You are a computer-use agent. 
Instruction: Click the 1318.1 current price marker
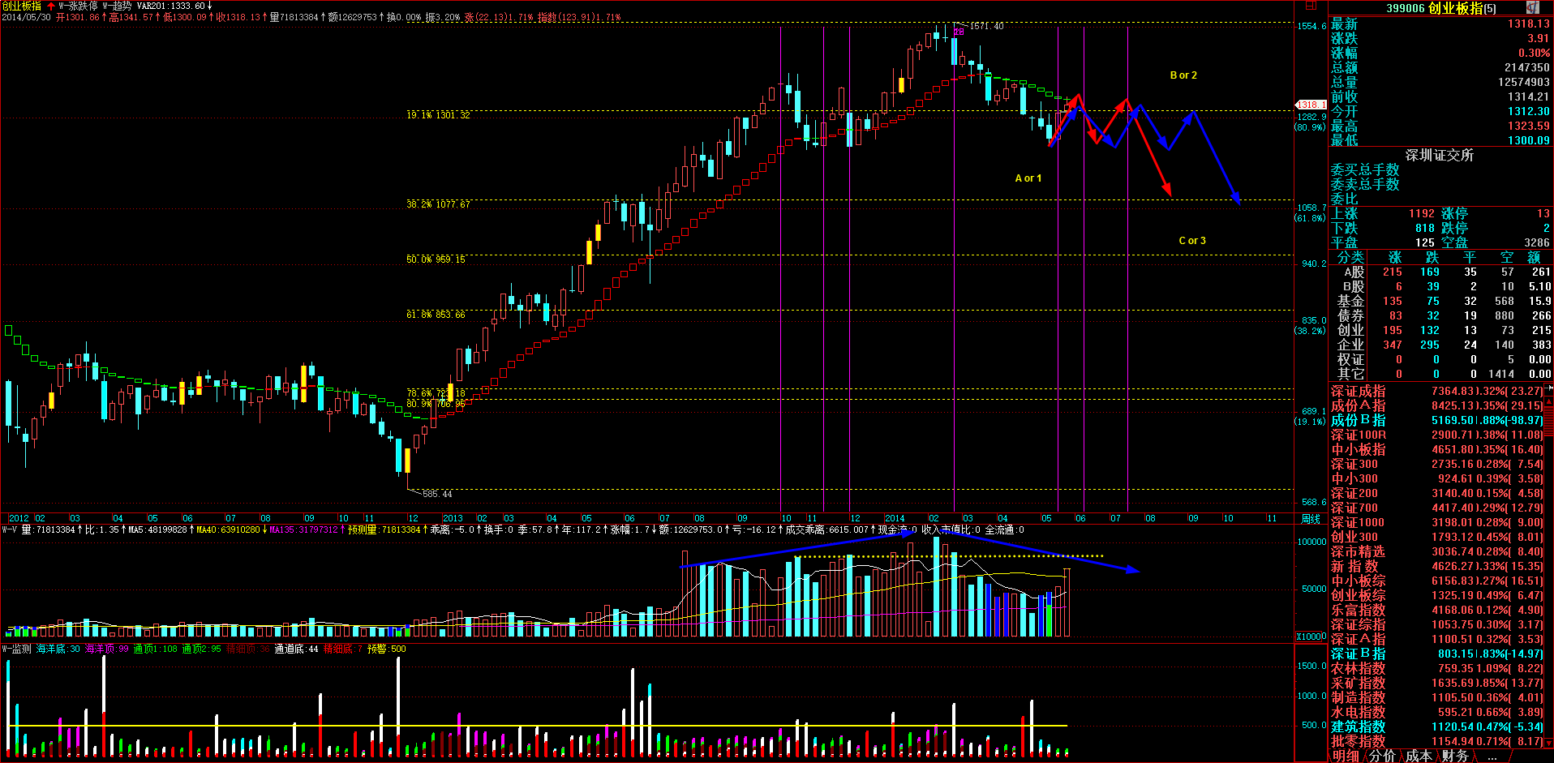pos(1310,105)
